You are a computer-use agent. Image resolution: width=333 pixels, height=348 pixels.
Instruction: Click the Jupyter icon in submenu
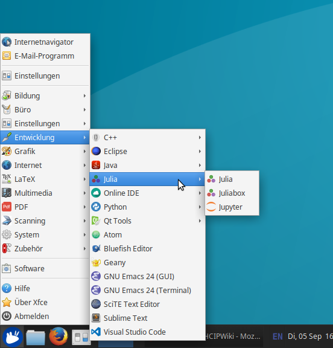point(211,207)
